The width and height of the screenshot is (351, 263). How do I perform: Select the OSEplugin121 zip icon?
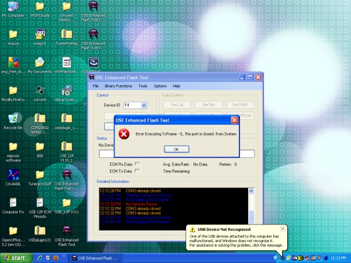coord(40,234)
